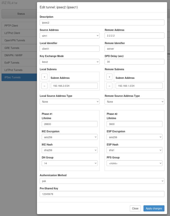Change the ESP Hash selection

[134, 150]
